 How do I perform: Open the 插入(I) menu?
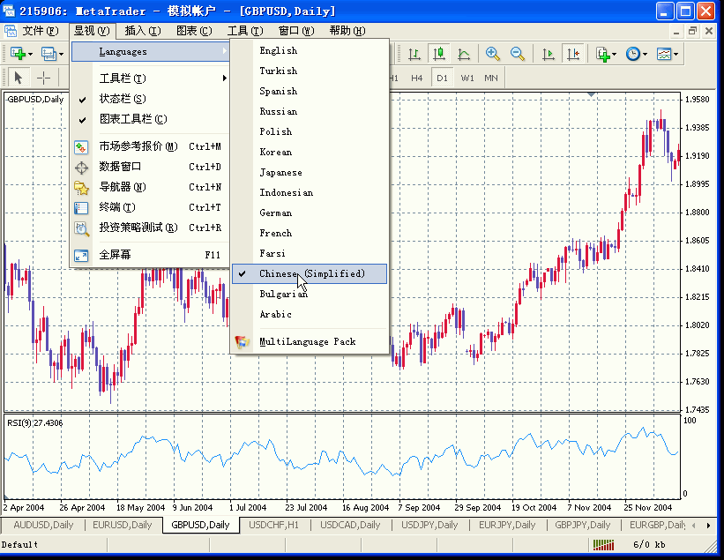(x=143, y=31)
